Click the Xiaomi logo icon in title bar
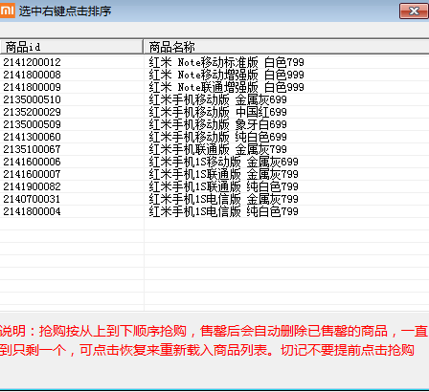This screenshot has height=392, width=429. (7, 11)
